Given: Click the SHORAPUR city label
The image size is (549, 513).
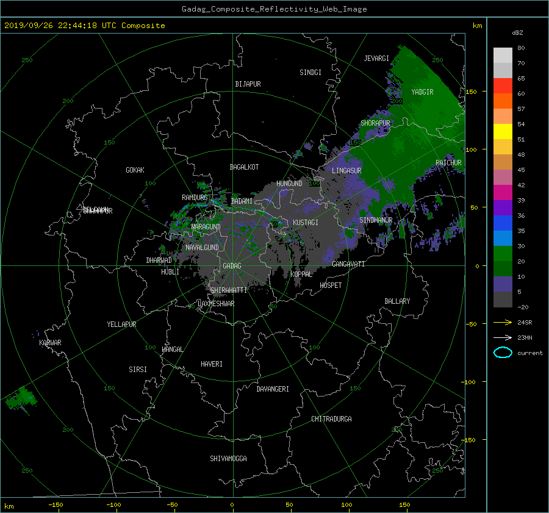Looking at the screenshot, I should [375, 123].
